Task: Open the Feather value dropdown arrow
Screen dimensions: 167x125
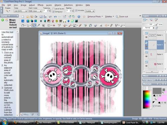Action: point(73,11)
